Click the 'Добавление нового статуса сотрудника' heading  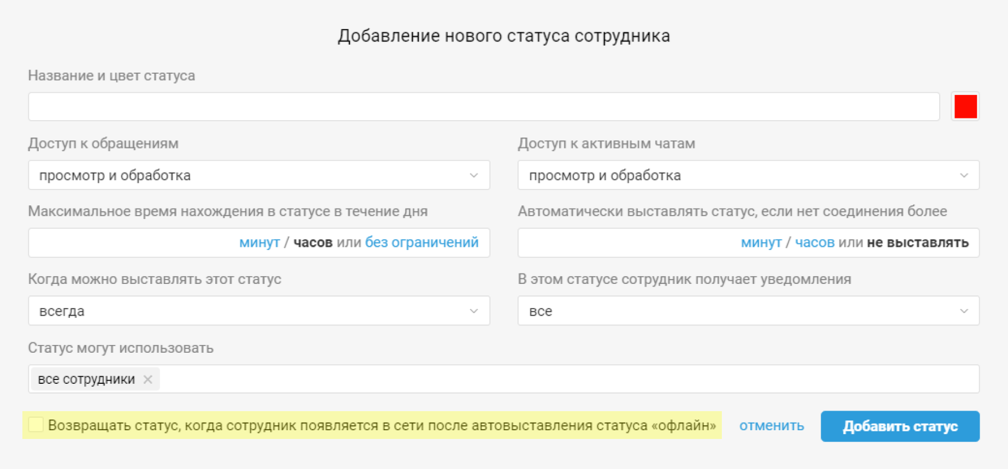(503, 36)
